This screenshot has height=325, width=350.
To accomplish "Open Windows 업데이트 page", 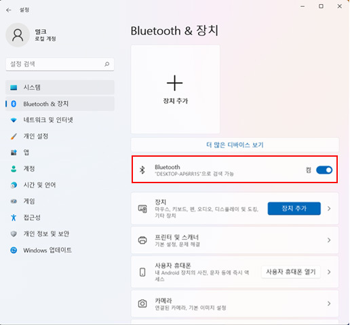I will pyautogui.click(x=60, y=250).
